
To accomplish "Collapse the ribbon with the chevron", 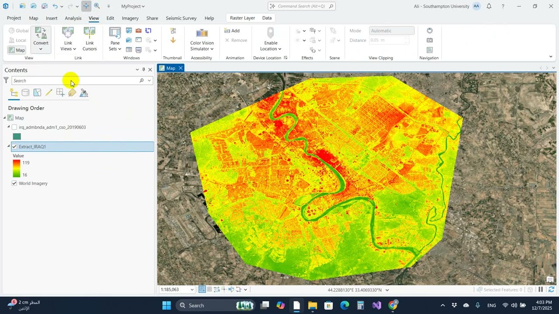I will (x=551, y=57).
